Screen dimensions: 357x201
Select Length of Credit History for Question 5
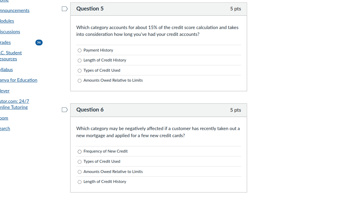[79, 60]
